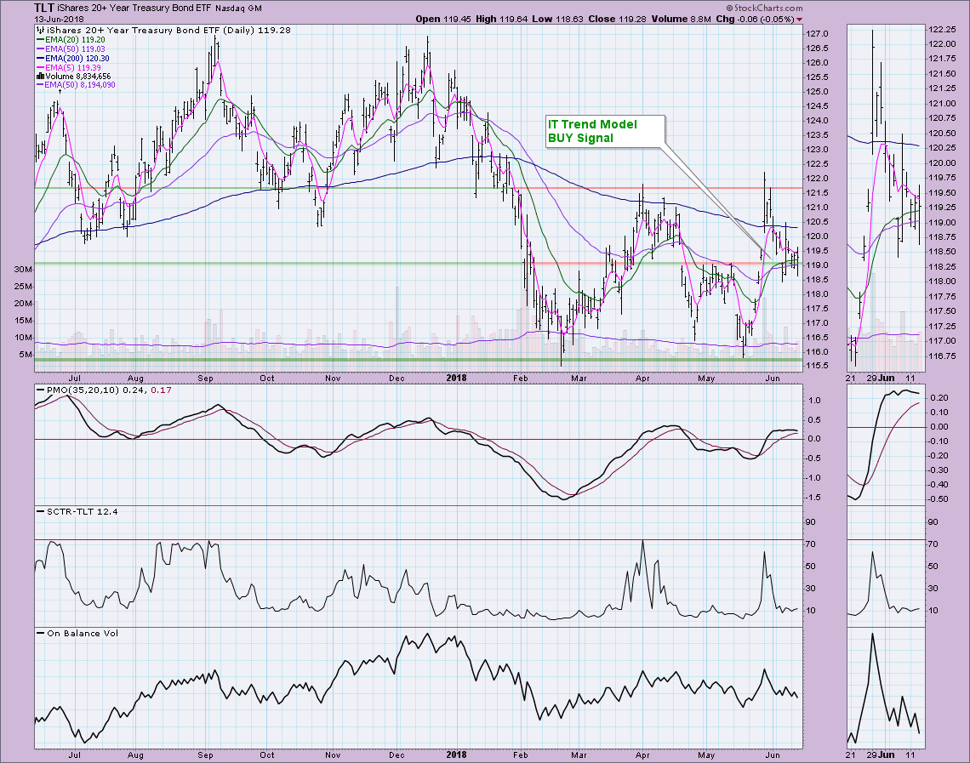Click the Dec month label below price chart
This screenshot has width=970, height=763.
point(397,378)
